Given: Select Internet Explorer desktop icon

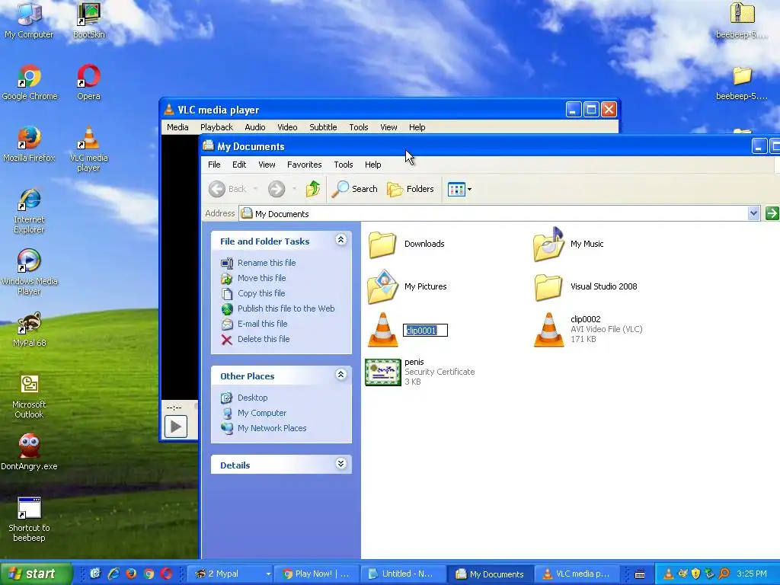Looking at the screenshot, I should pos(29,210).
